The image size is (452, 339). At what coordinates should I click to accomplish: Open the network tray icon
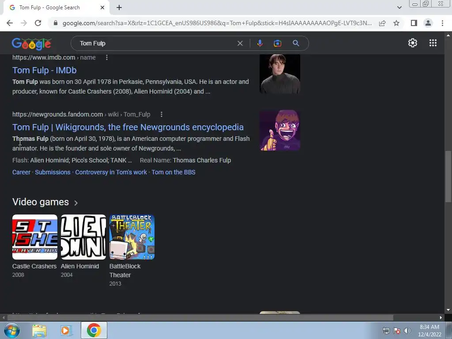(x=386, y=331)
